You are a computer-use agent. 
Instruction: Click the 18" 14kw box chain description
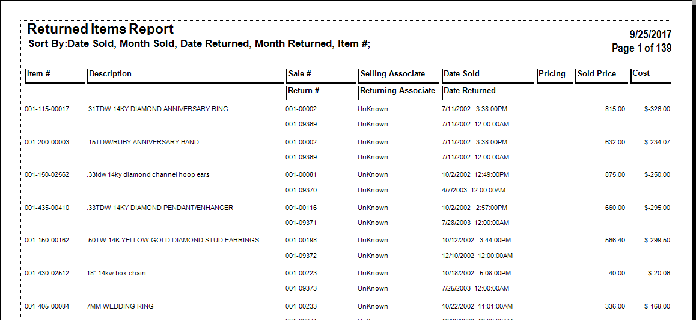click(116, 274)
